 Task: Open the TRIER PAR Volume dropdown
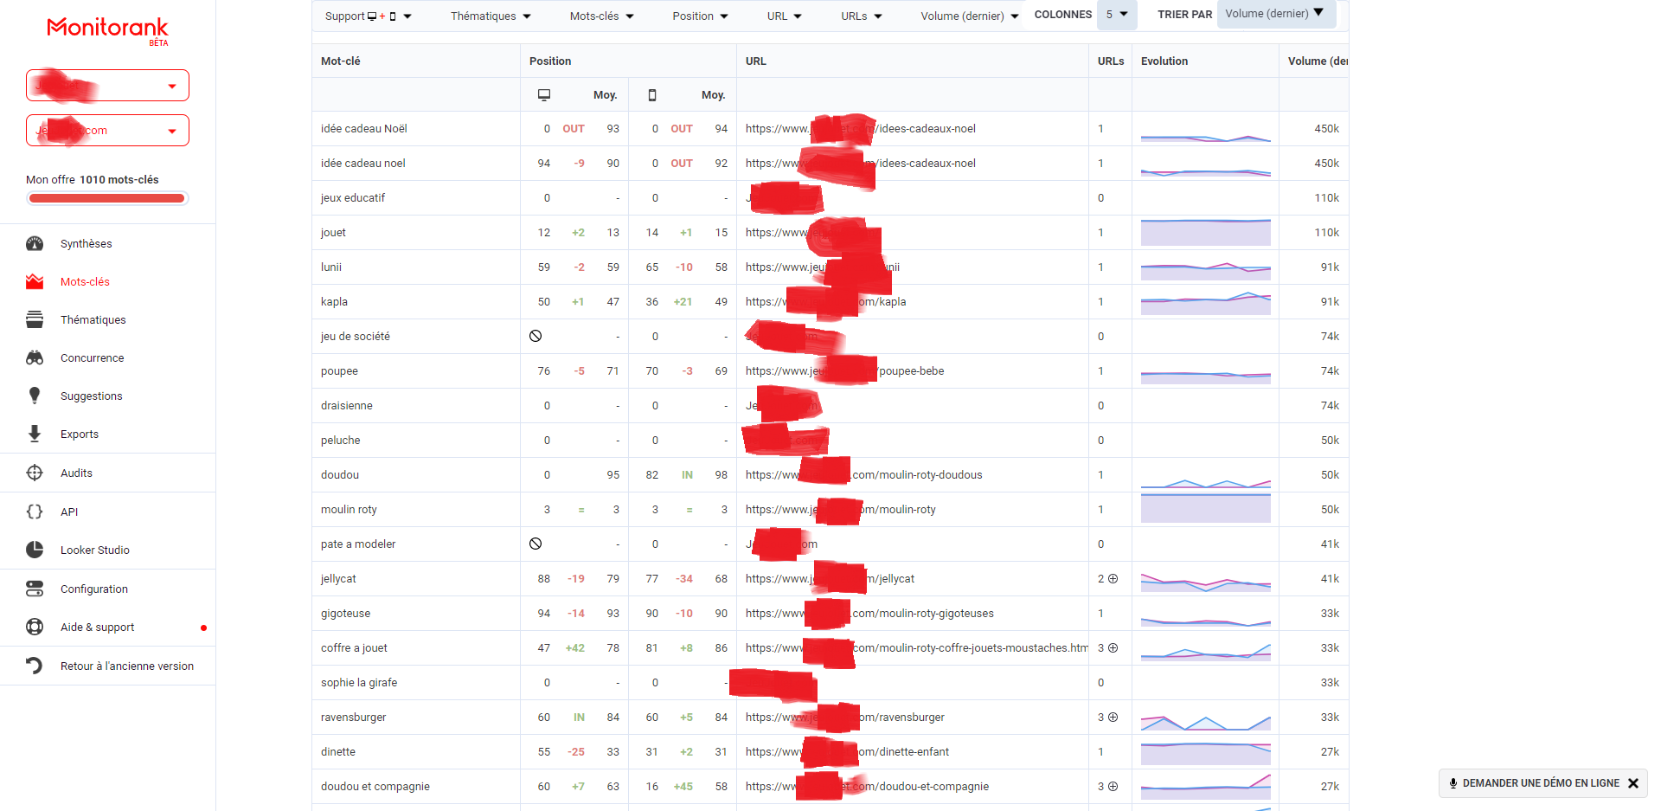[x=1275, y=14]
